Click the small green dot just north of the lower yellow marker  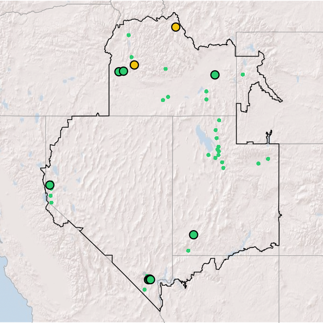131,57
